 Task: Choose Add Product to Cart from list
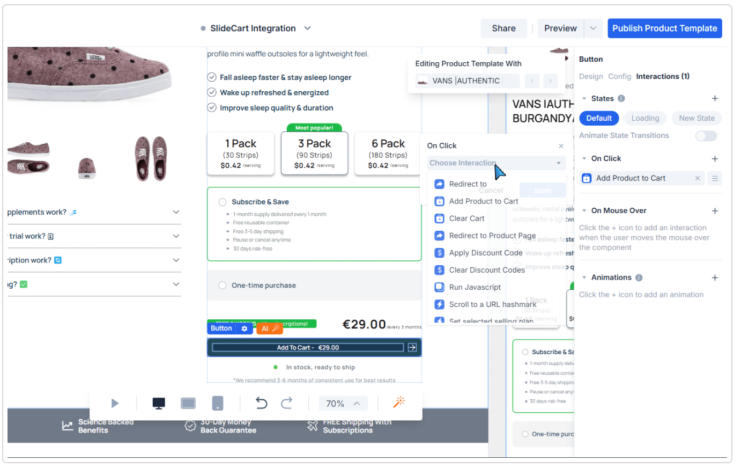point(483,201)
